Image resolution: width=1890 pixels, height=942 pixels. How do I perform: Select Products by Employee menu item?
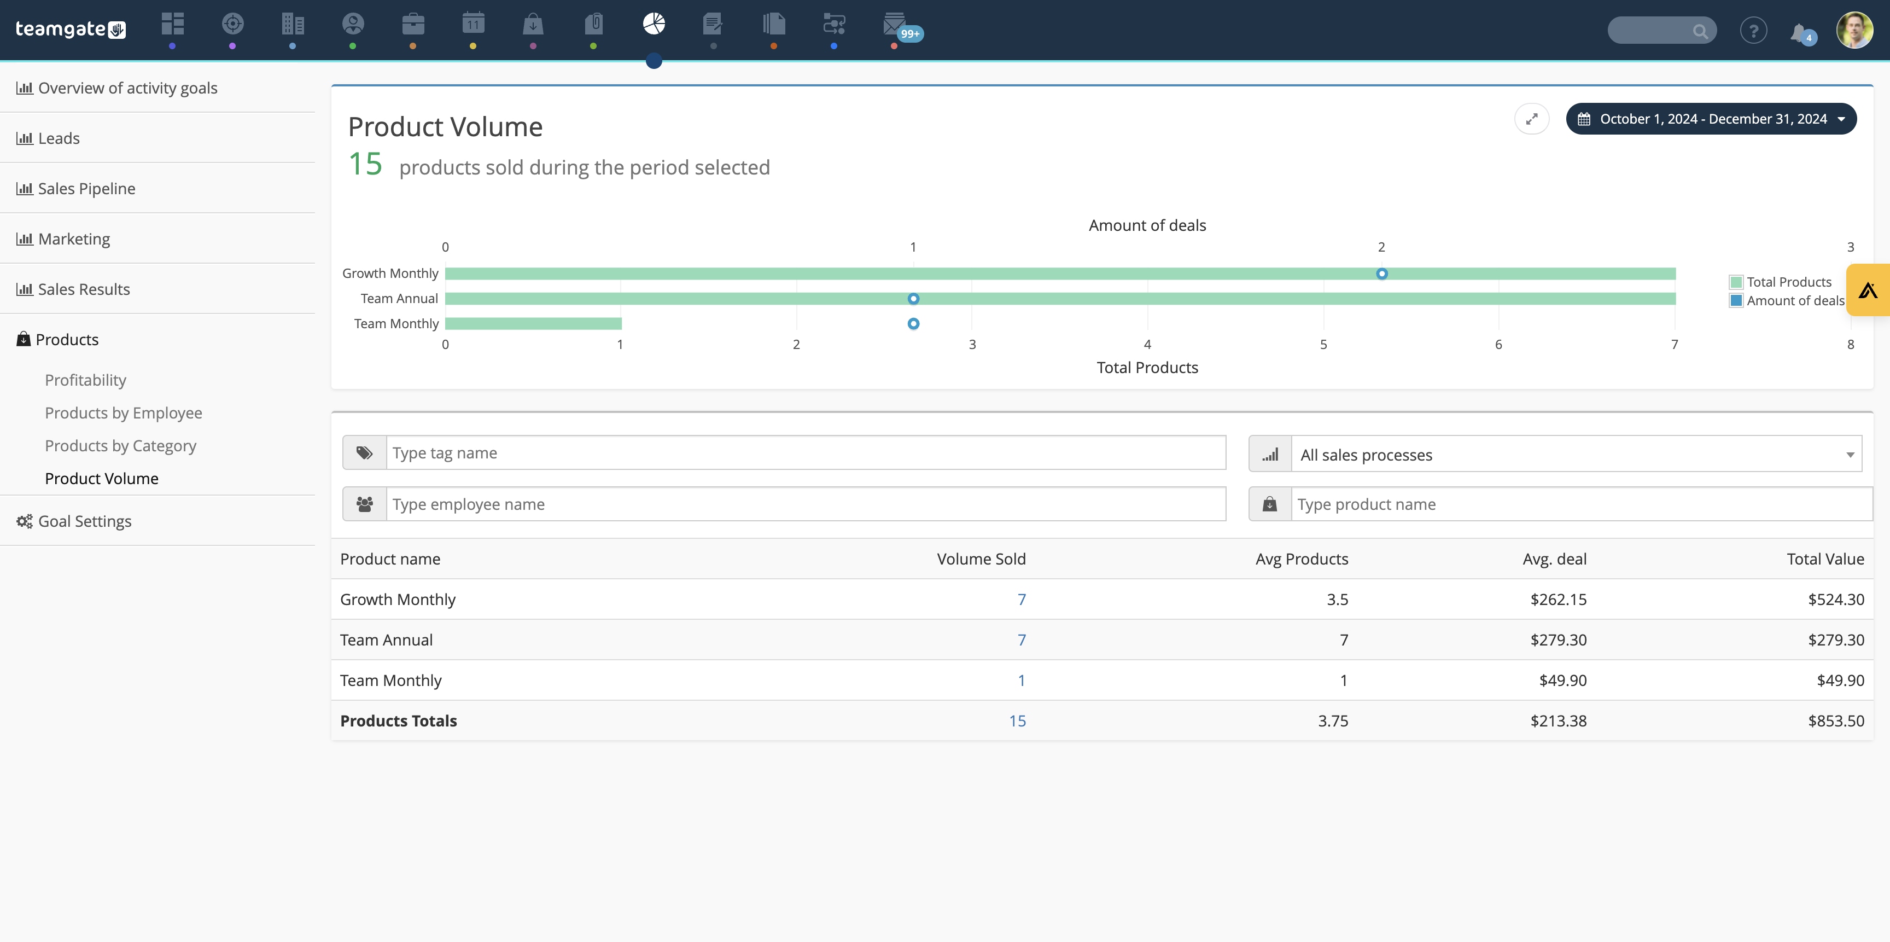click(x=123, y=412)
